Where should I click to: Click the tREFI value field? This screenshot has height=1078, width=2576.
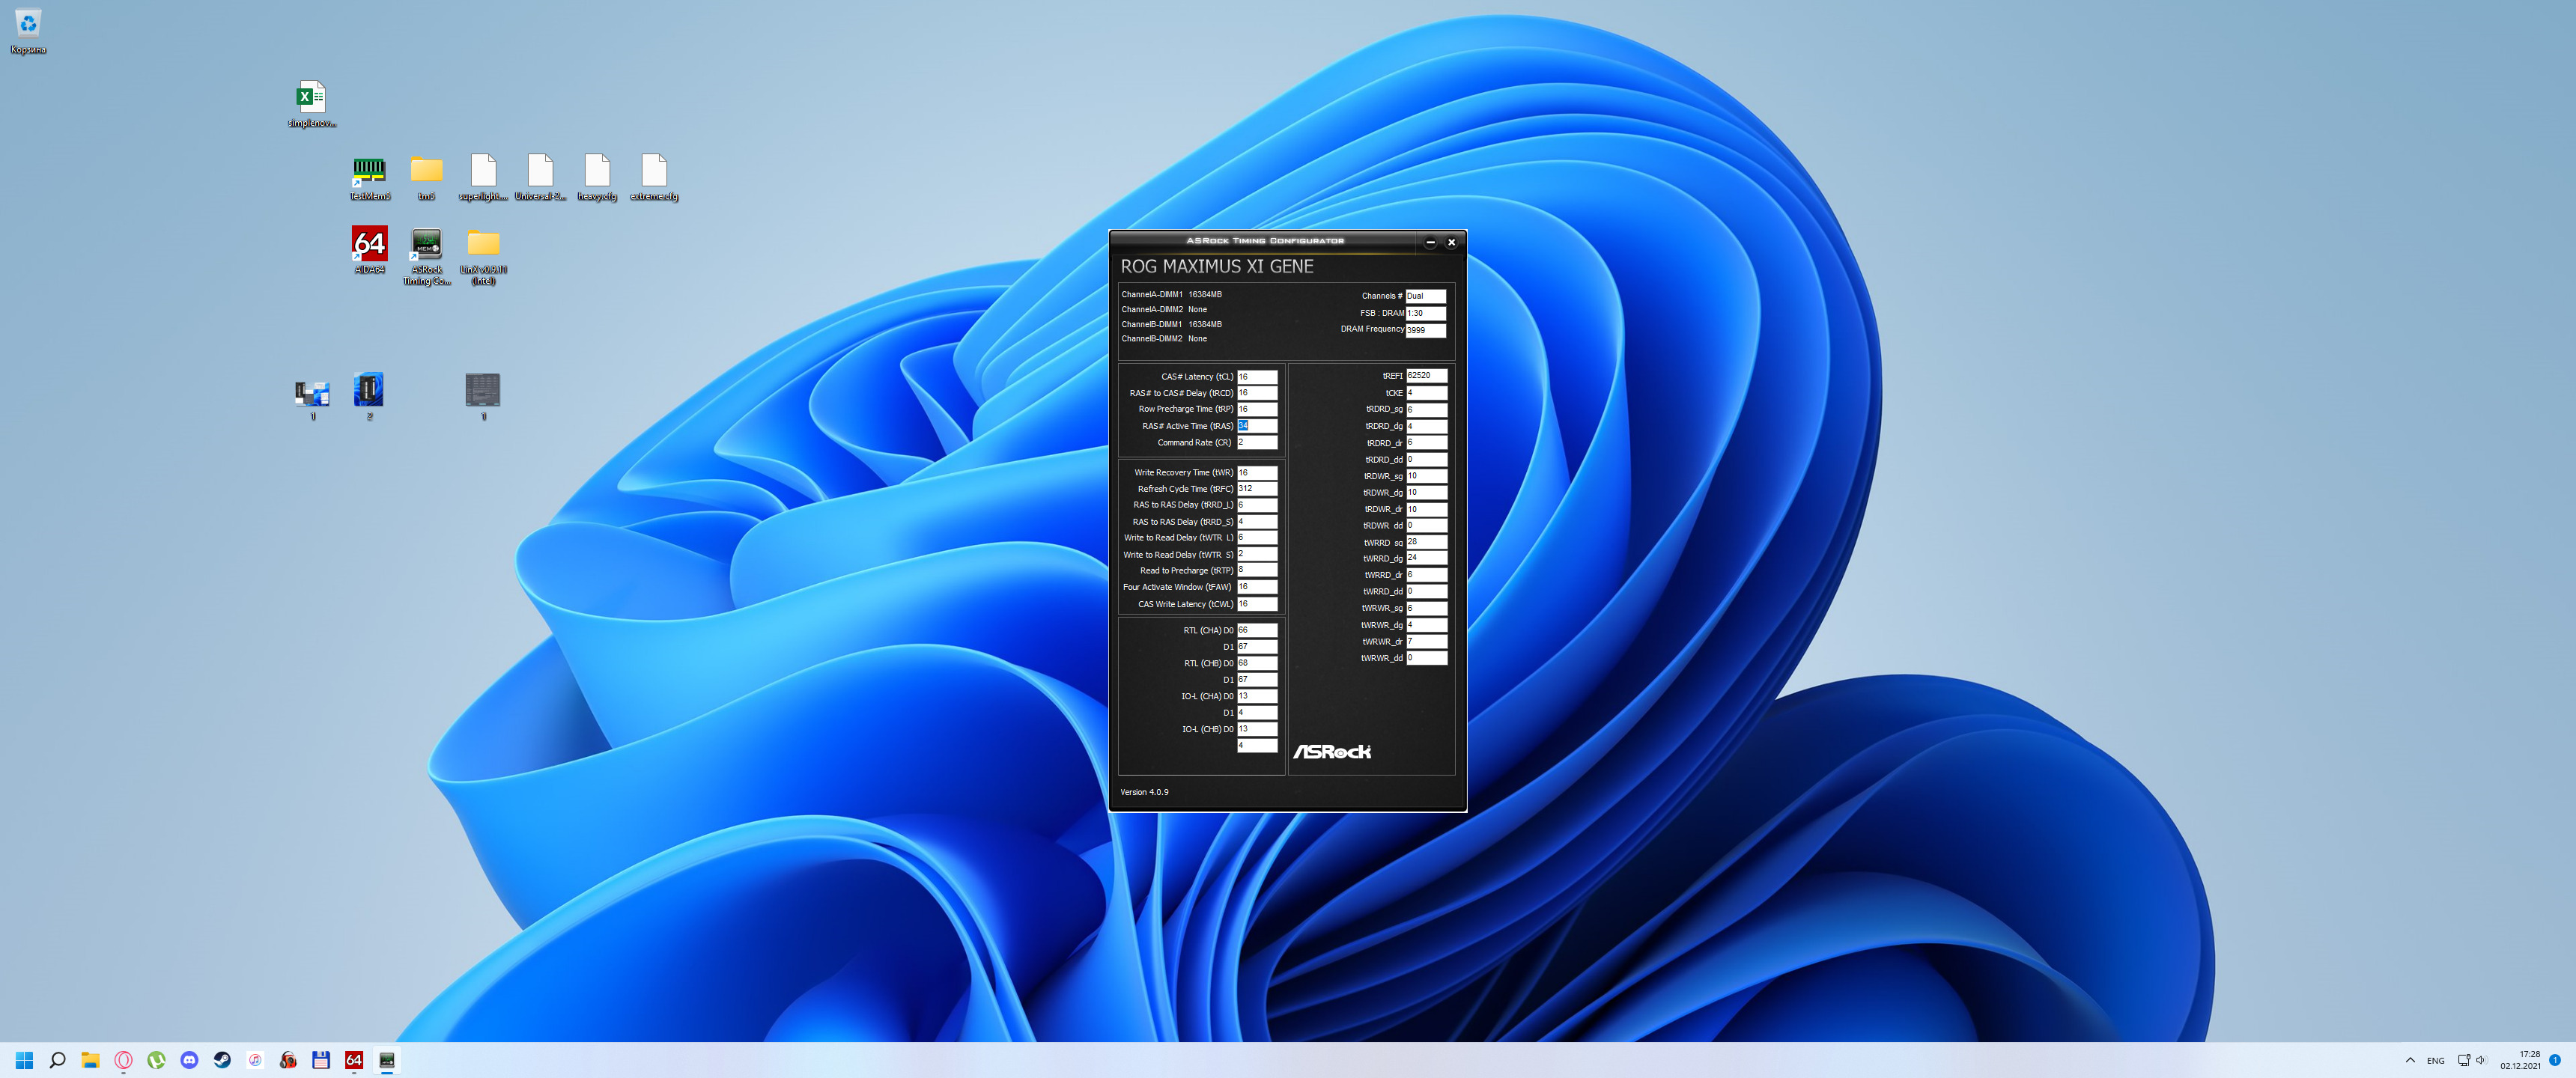[1426, 376]
